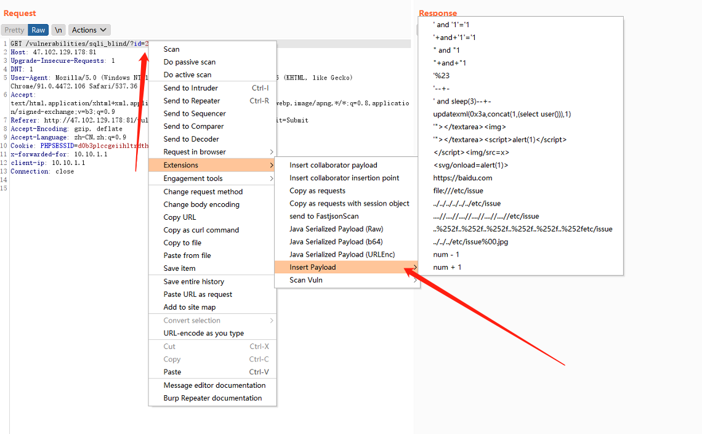Choose Paste from file
Screen dimensions: 702x434
tap(212, 255)
